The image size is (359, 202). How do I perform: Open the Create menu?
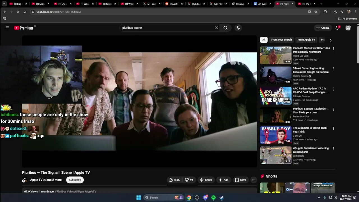coord(323,28)
